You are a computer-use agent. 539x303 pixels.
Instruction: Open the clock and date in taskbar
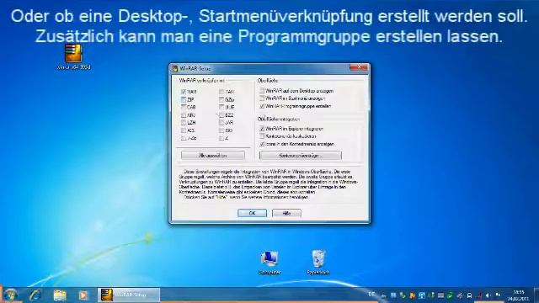coord(519,295)
